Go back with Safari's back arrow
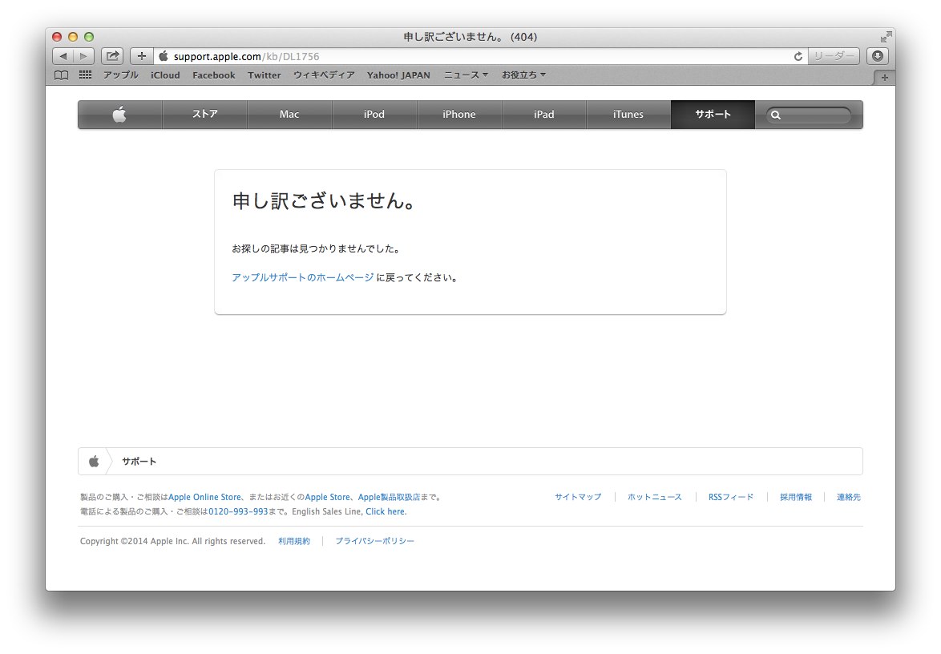Screen dimensions: 941x654 point(63,56)
